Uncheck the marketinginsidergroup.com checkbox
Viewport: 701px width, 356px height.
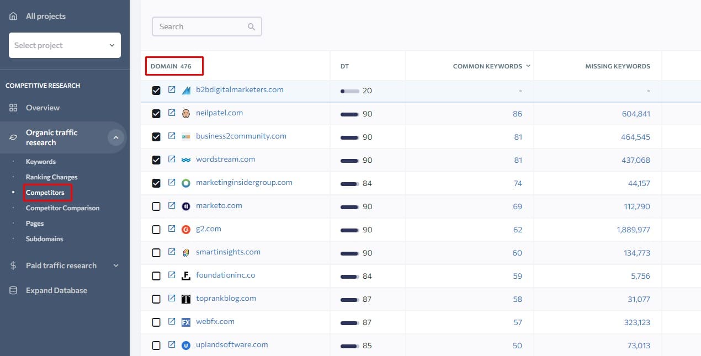click(x=156, y=183)
